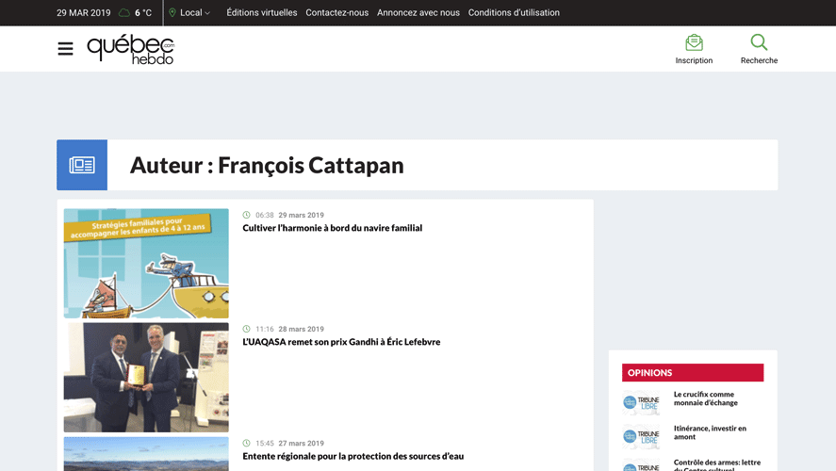
Task: Click the location pin icon beside Local
Action: tap(172, 13)
